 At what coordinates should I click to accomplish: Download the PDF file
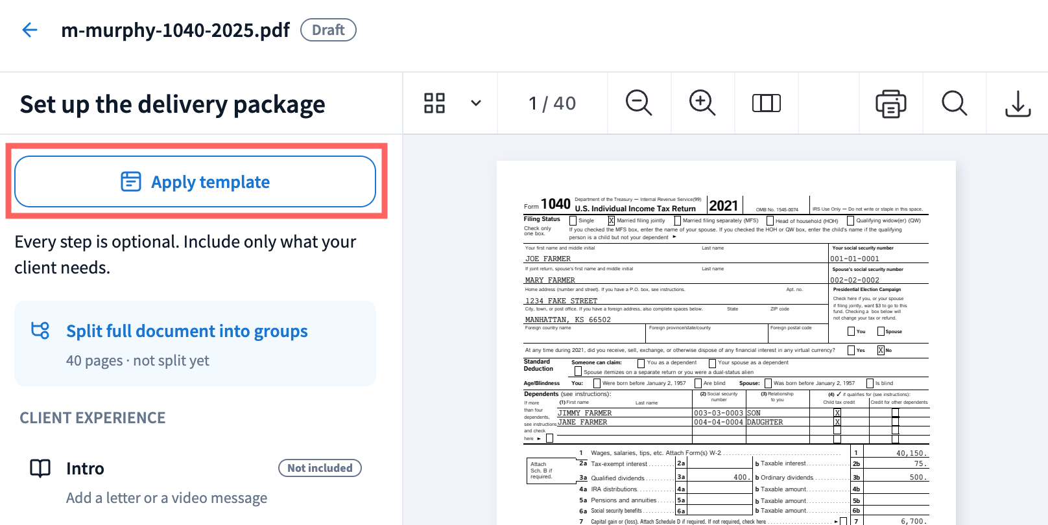[1018, 103]
